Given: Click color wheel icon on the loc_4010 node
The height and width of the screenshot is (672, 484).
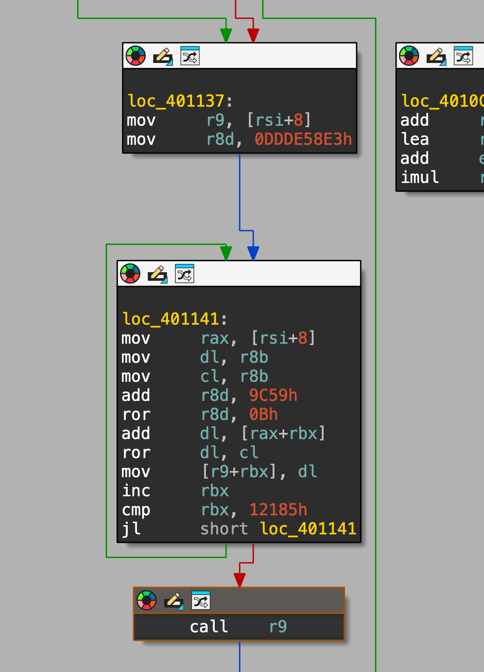Looking at the screenshot, I should coord(409,56).
